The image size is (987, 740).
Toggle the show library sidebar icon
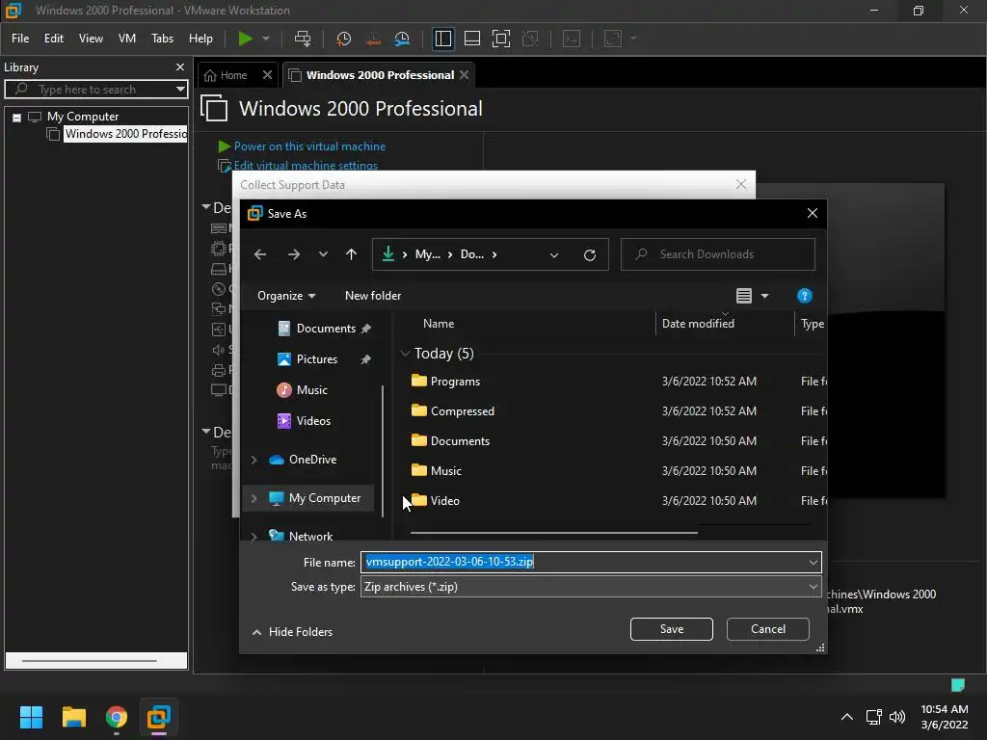(443, 39)
